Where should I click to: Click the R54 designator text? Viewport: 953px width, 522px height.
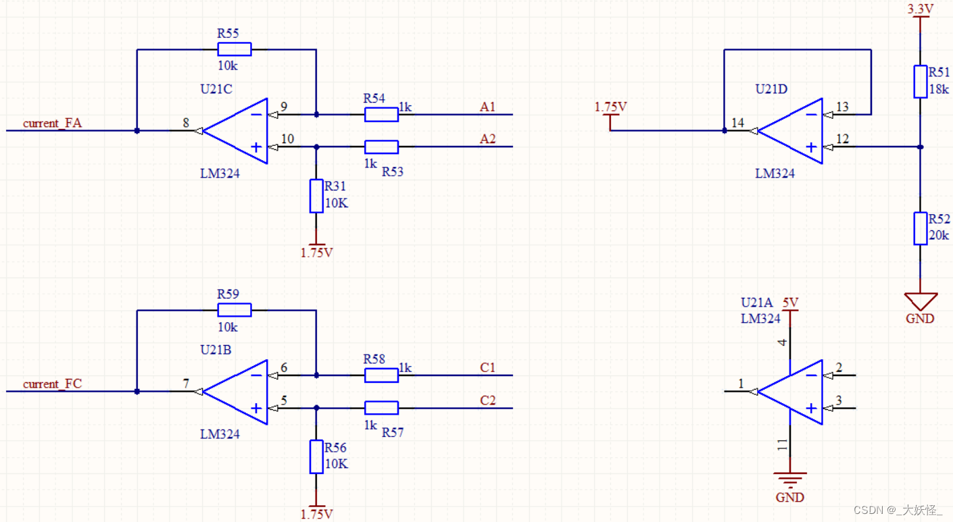click(x=374, y=98)
